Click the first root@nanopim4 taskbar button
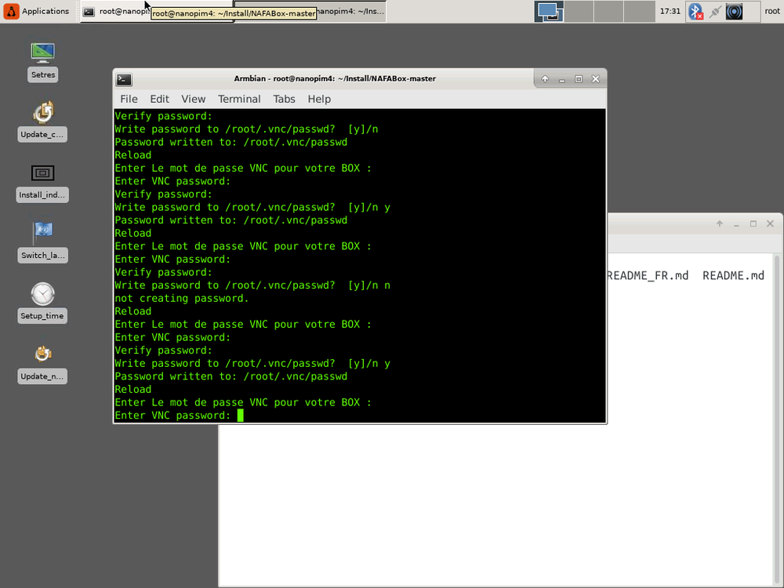Image resolution: width=784 pixels, height=588 pixels. pyautogui.click(x=116, y=12)
